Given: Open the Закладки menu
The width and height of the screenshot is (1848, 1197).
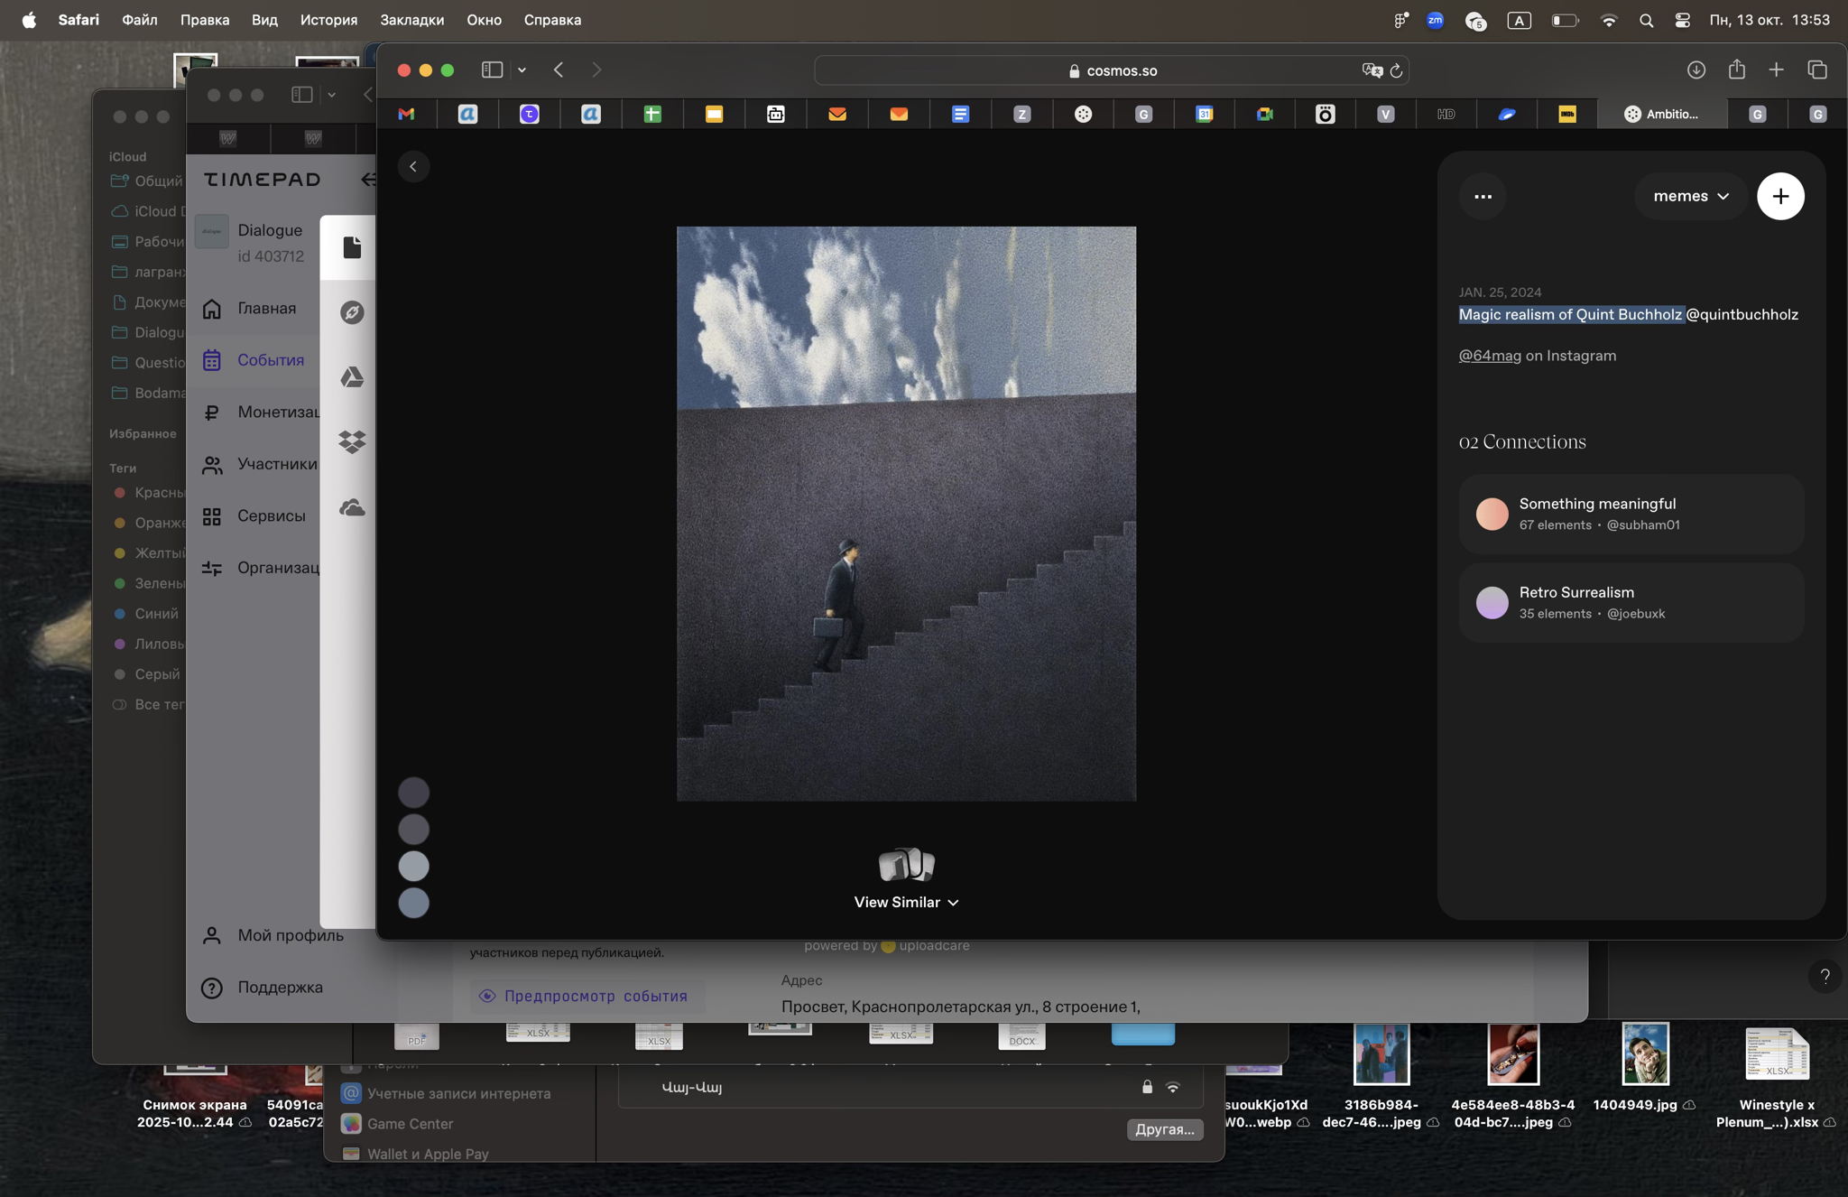Looking at the screenshot, I should (x=411, y=20).
